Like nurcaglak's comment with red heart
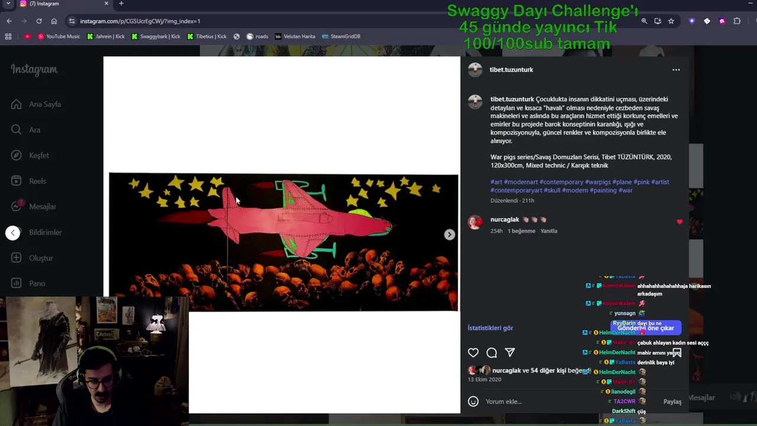757x426 pixels. click(x=680, y=222)
